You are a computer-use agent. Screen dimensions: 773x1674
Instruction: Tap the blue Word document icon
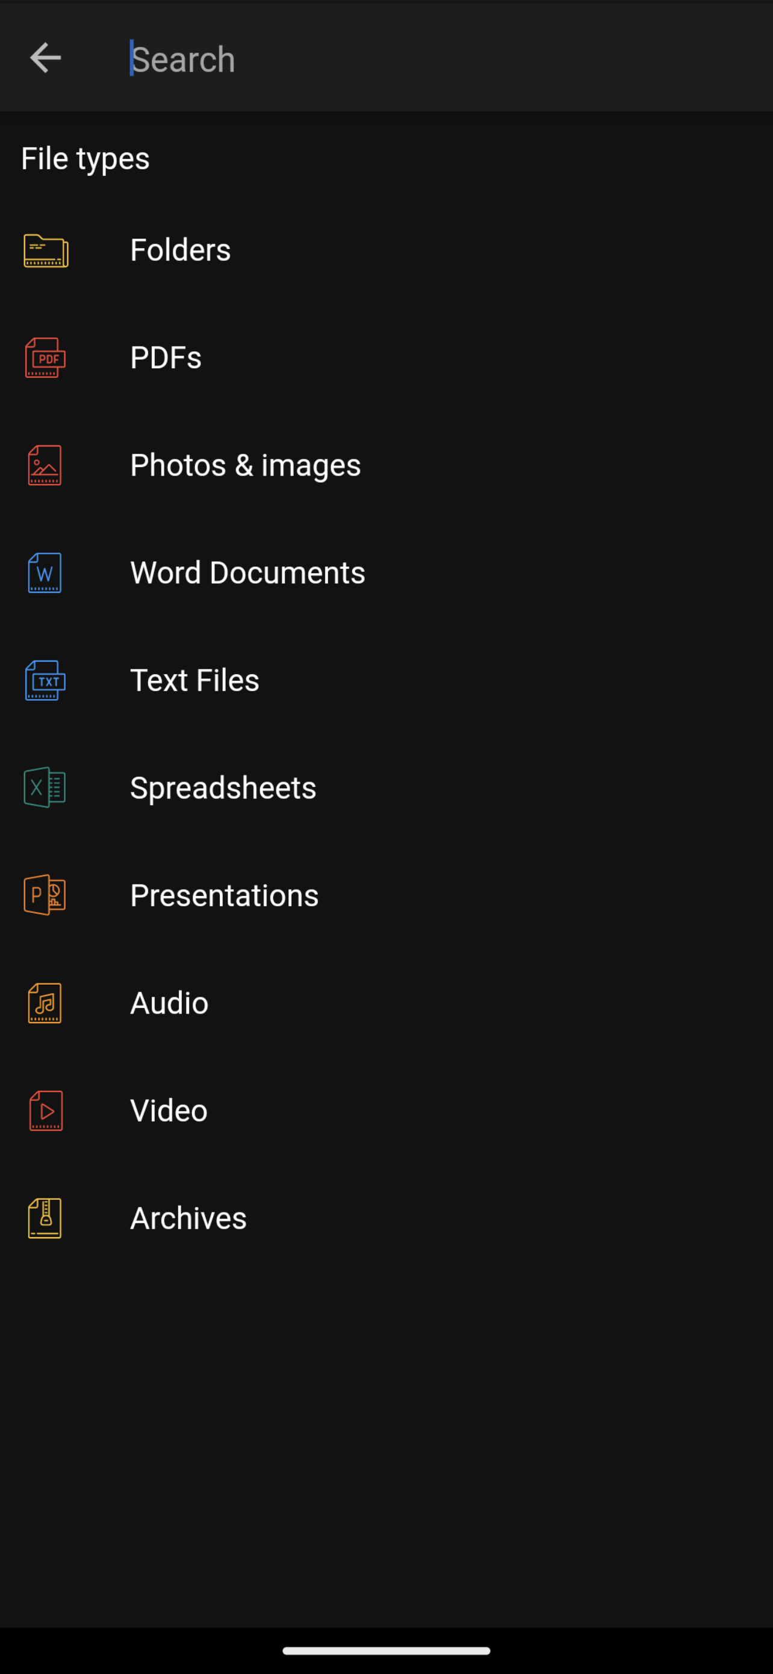tap(45, 572)
